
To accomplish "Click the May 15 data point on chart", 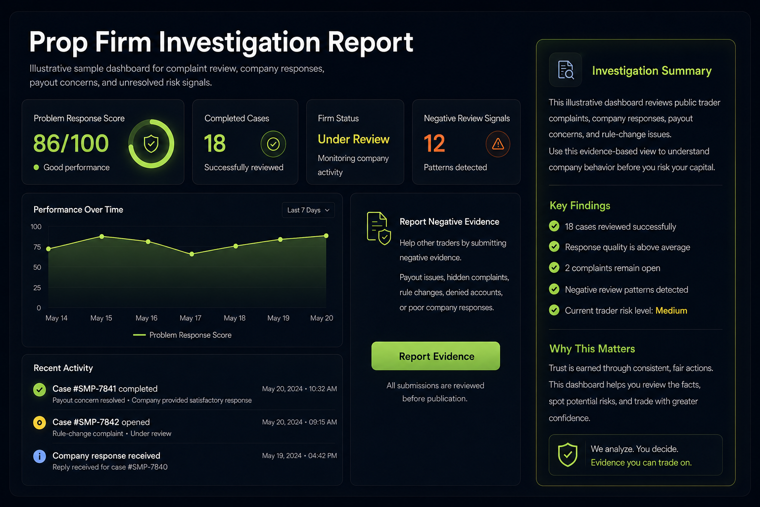I will (x=102, y=237).
